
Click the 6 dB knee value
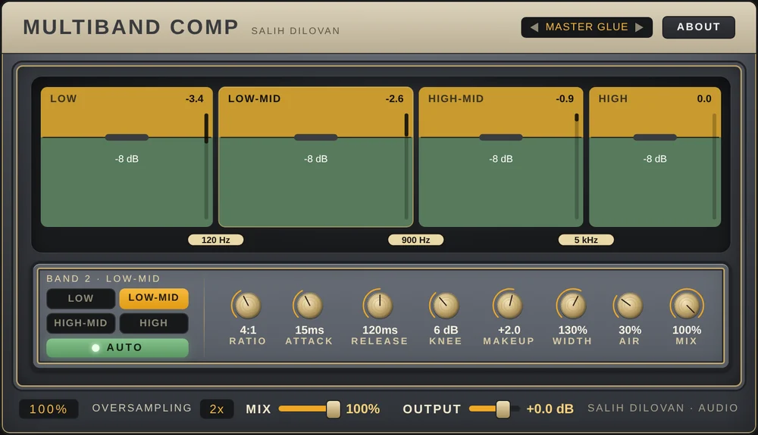(446, 331)
